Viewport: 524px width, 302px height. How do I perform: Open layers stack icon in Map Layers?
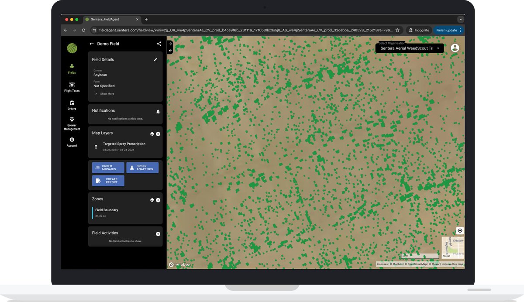tap(152, 134)
